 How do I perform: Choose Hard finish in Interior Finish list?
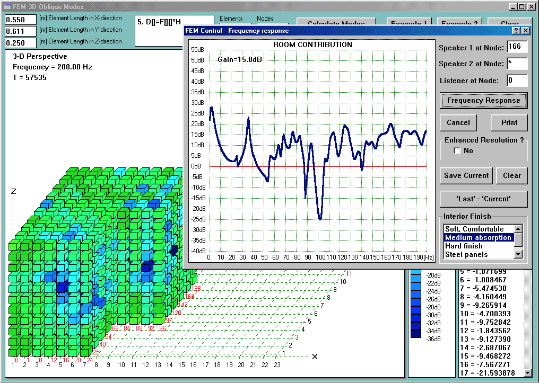[479, 246]
